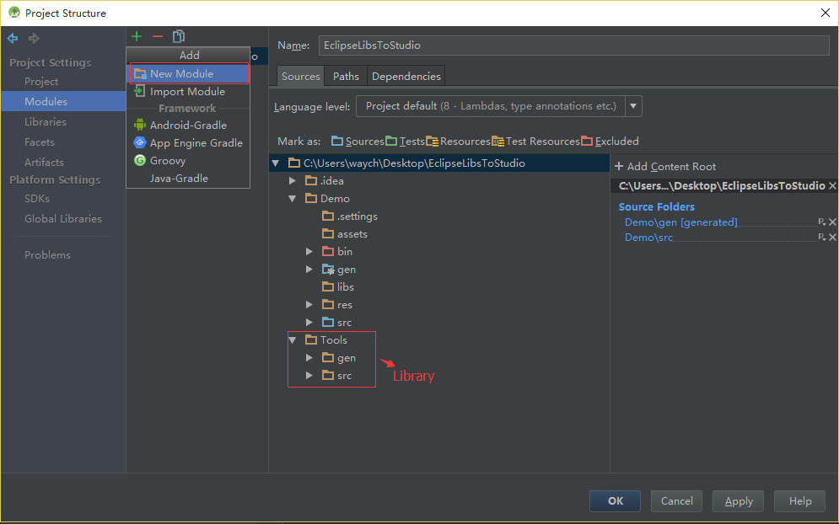Click the Copy module icon
Screen dimensions: 839x524
(179, 36)
